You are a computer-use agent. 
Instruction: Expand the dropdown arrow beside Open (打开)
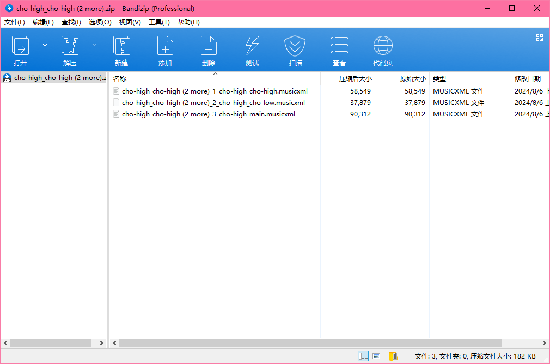pos(45,45)
